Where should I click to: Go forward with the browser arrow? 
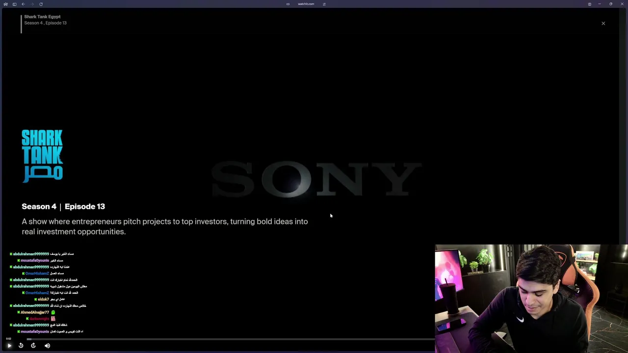(x=32, y=4)
